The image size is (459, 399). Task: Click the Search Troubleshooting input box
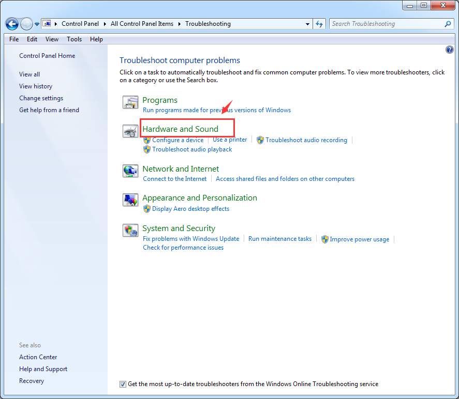point(386,24)
